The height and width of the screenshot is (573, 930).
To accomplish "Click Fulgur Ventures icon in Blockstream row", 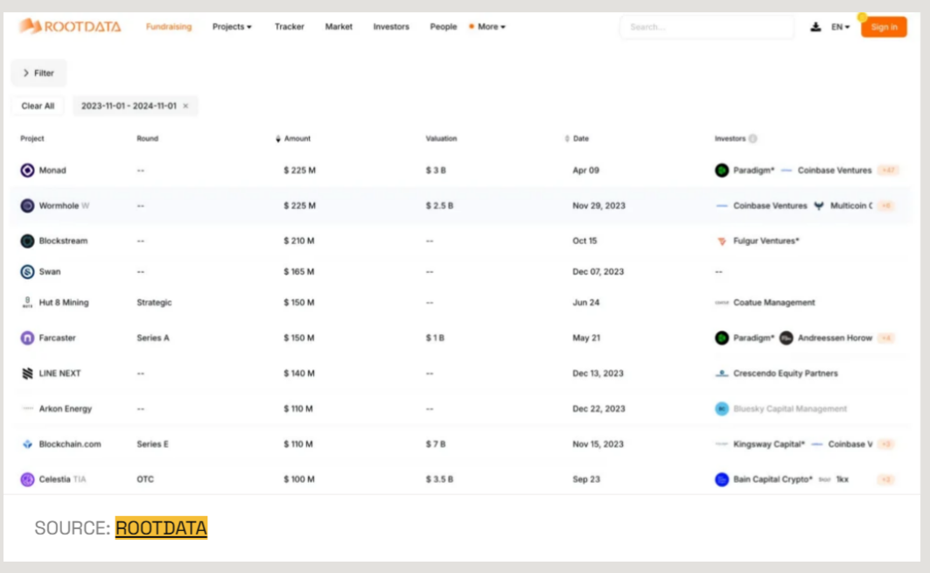I will tap(722, 241).
